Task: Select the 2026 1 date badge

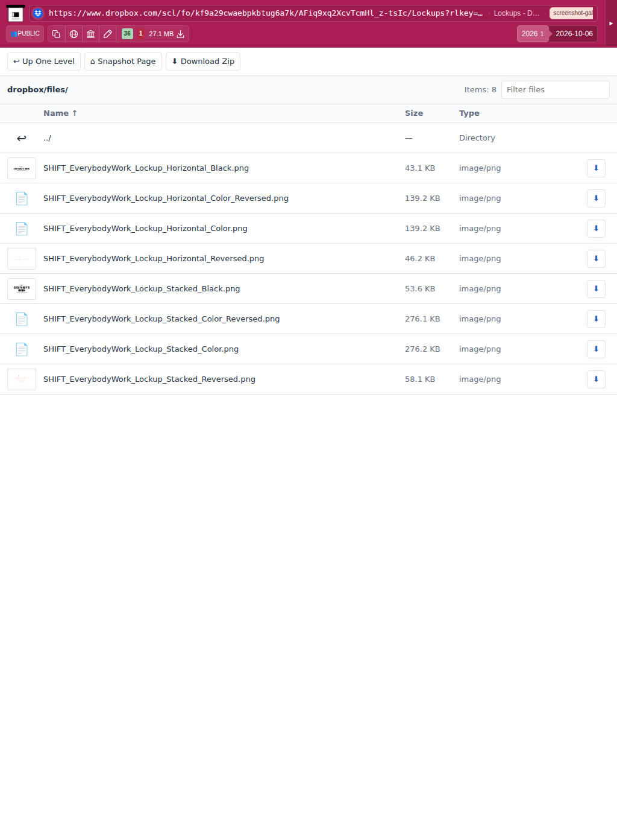Action: click(x=533, y=34)
